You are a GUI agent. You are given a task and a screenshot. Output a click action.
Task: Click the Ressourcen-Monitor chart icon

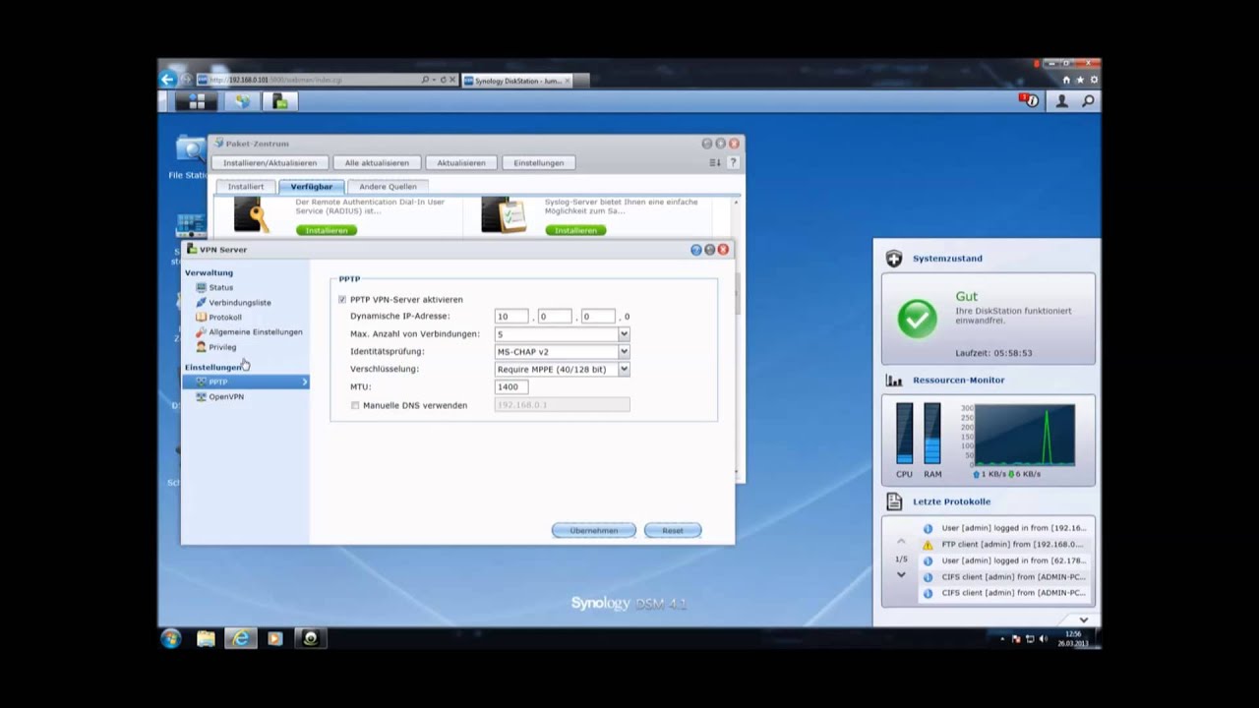(x=894, y=381)
